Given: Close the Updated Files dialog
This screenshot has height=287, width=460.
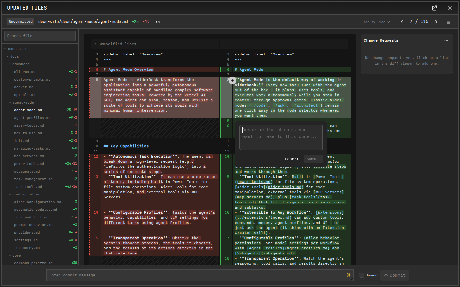Looking at the screenshot, I should 450,8.
